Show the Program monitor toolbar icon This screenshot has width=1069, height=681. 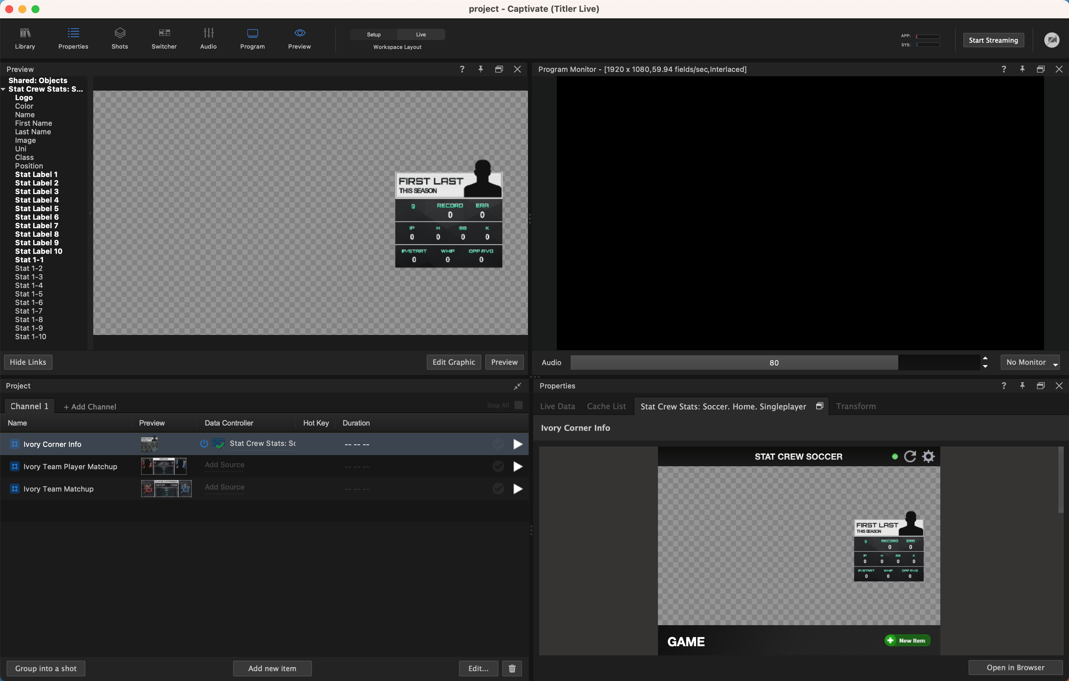point(252,39)
